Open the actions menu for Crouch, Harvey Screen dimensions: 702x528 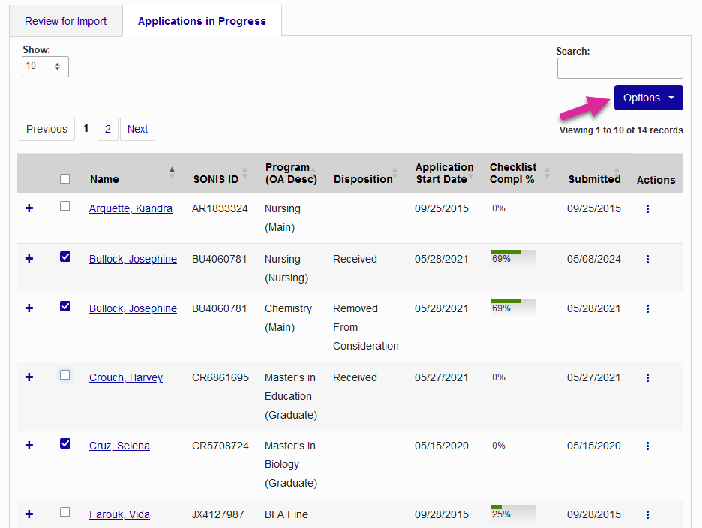(647, 377)
